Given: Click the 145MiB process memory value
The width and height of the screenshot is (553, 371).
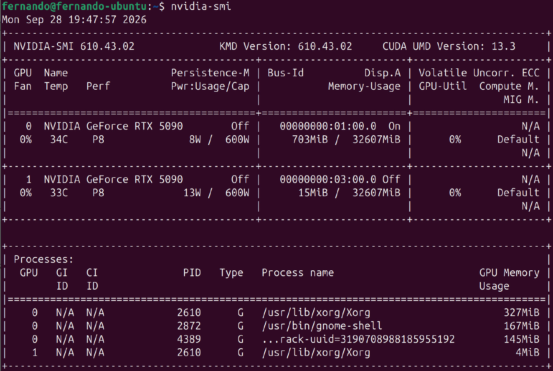Looking at the screenshot, I should pos(521,339).
